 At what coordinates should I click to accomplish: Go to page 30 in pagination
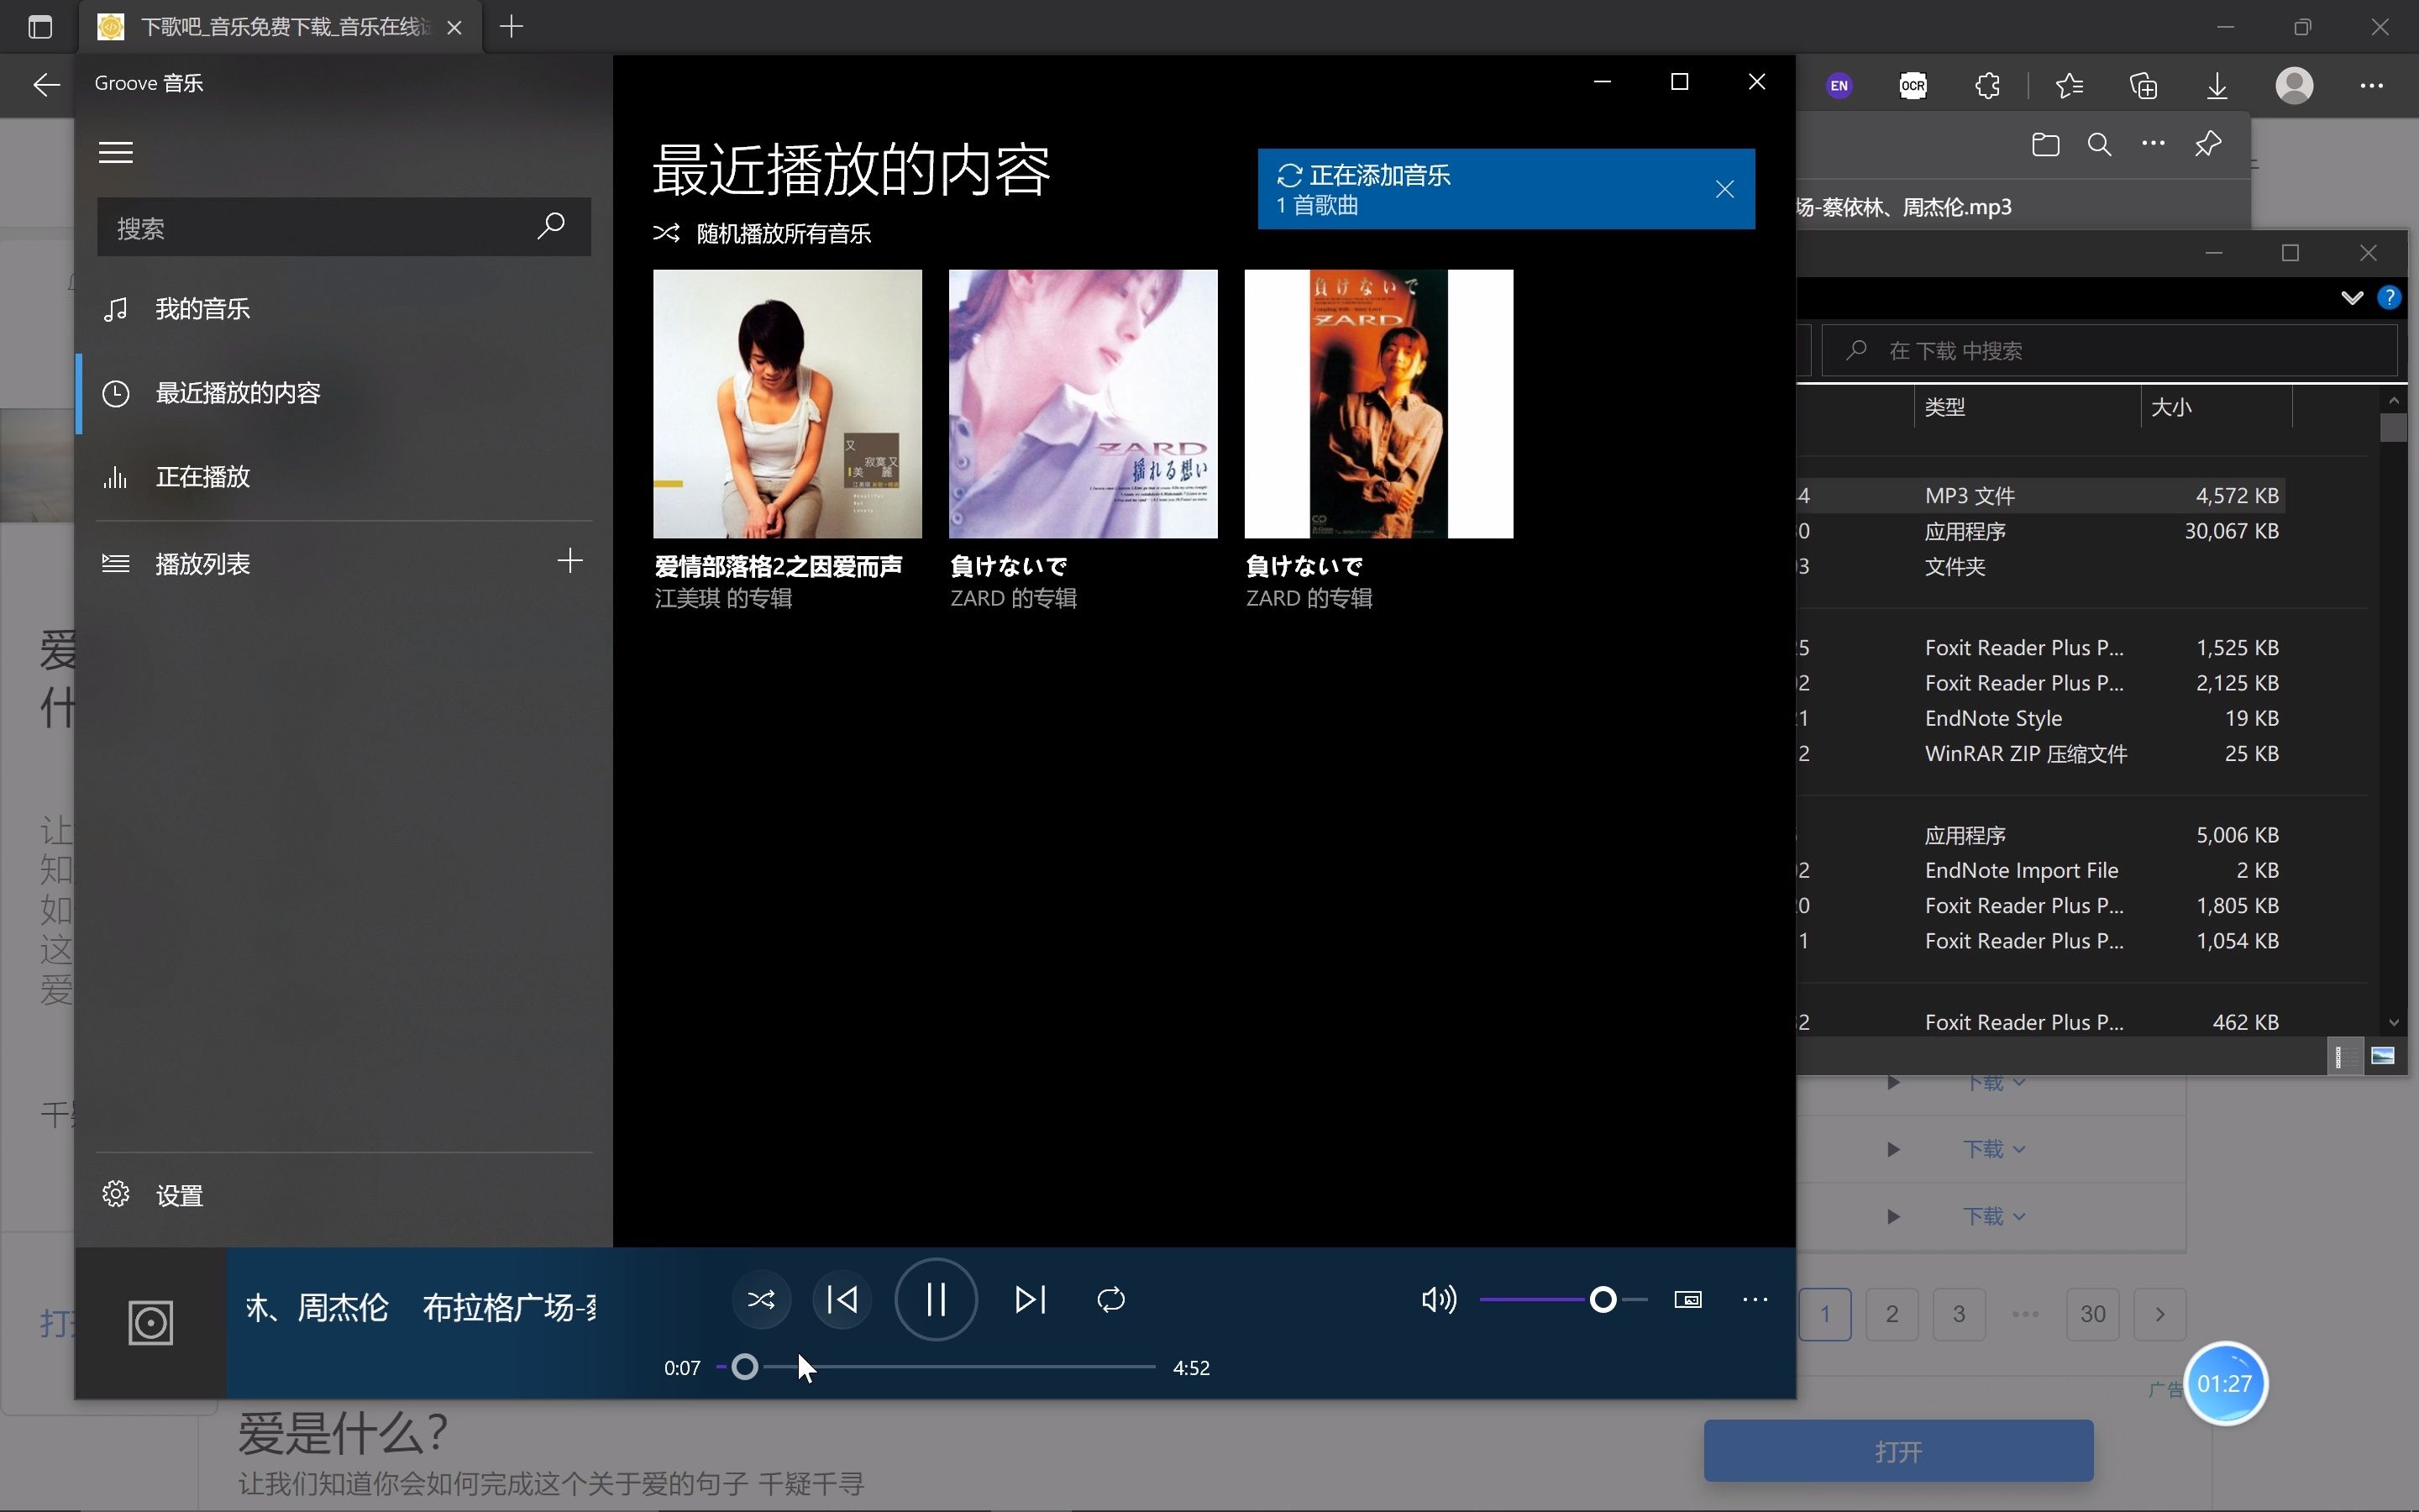tap(2092, 1314)
